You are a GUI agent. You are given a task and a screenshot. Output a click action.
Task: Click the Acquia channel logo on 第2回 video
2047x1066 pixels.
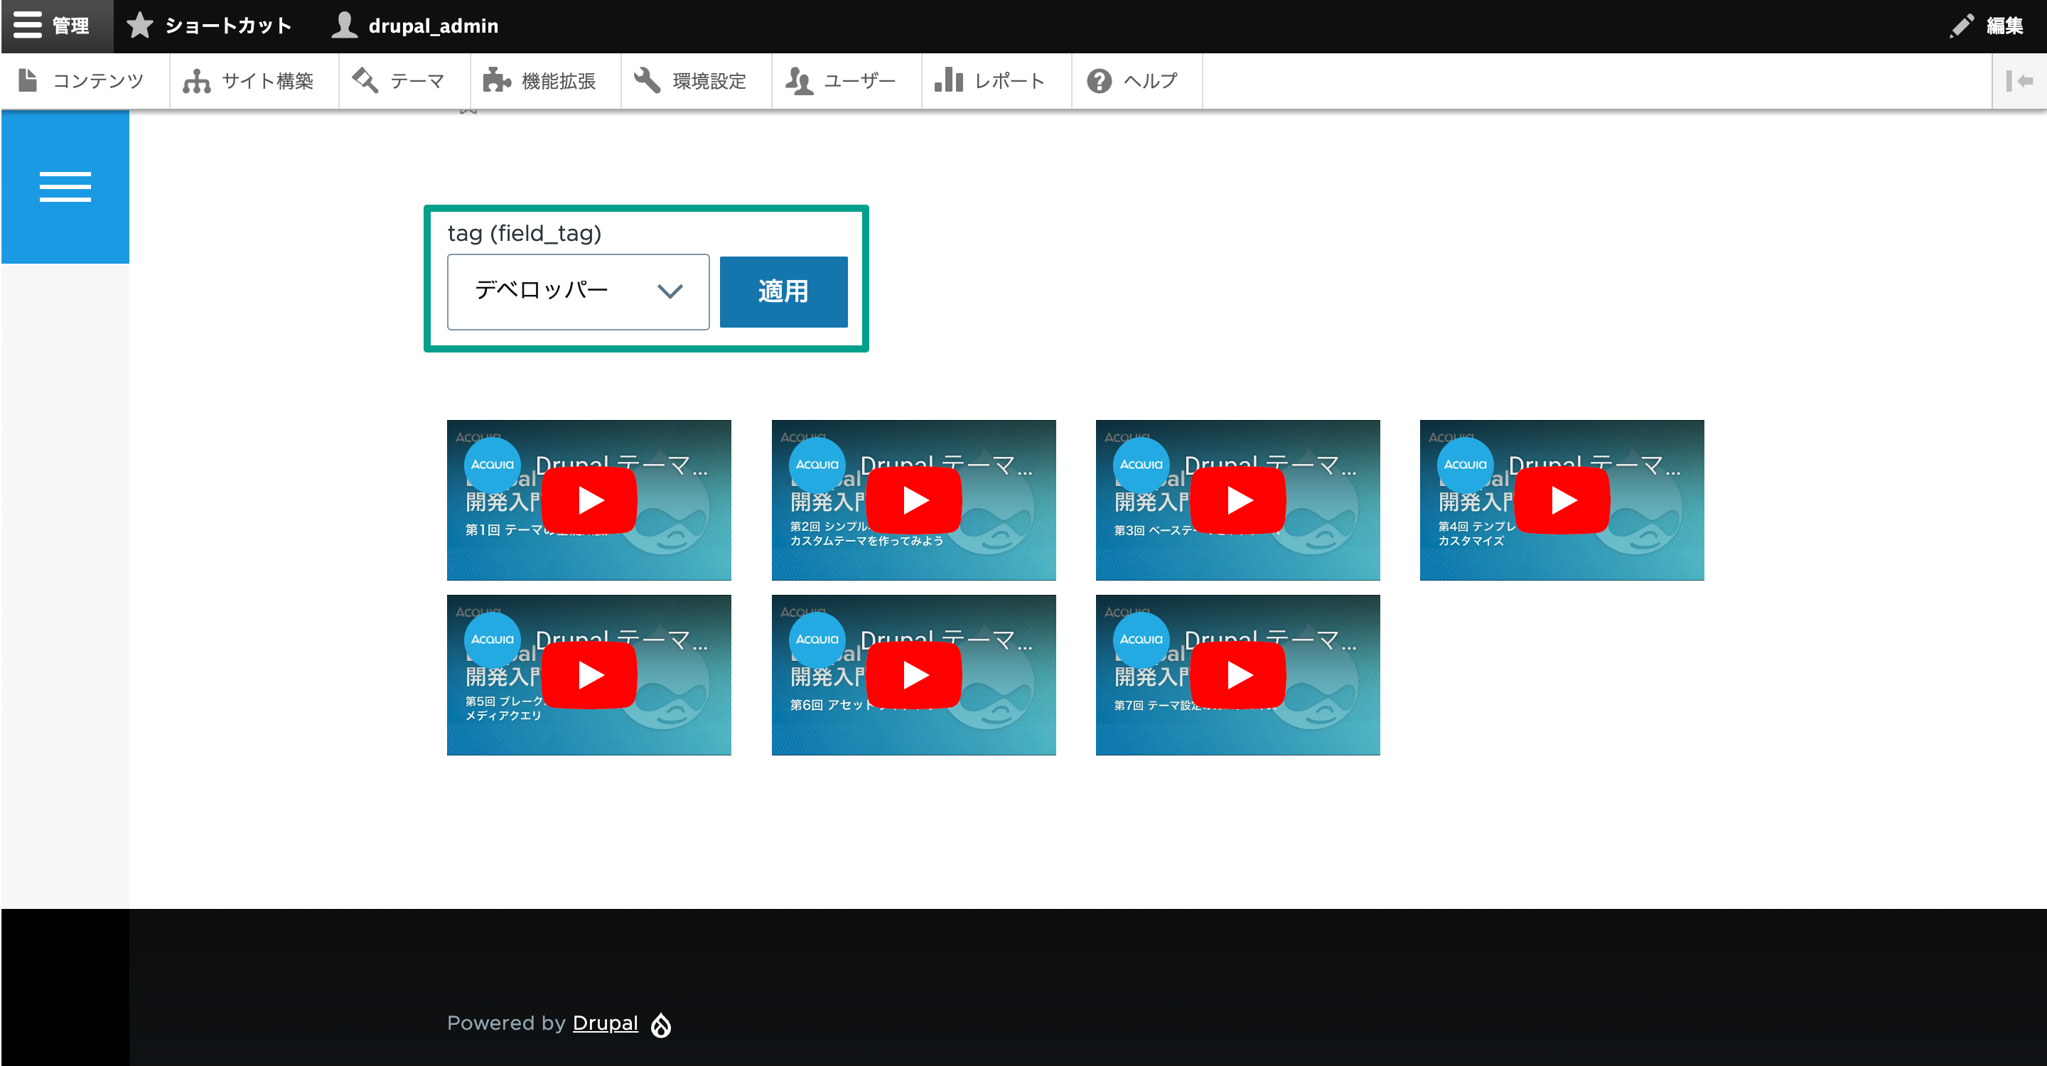pos(817,465)
